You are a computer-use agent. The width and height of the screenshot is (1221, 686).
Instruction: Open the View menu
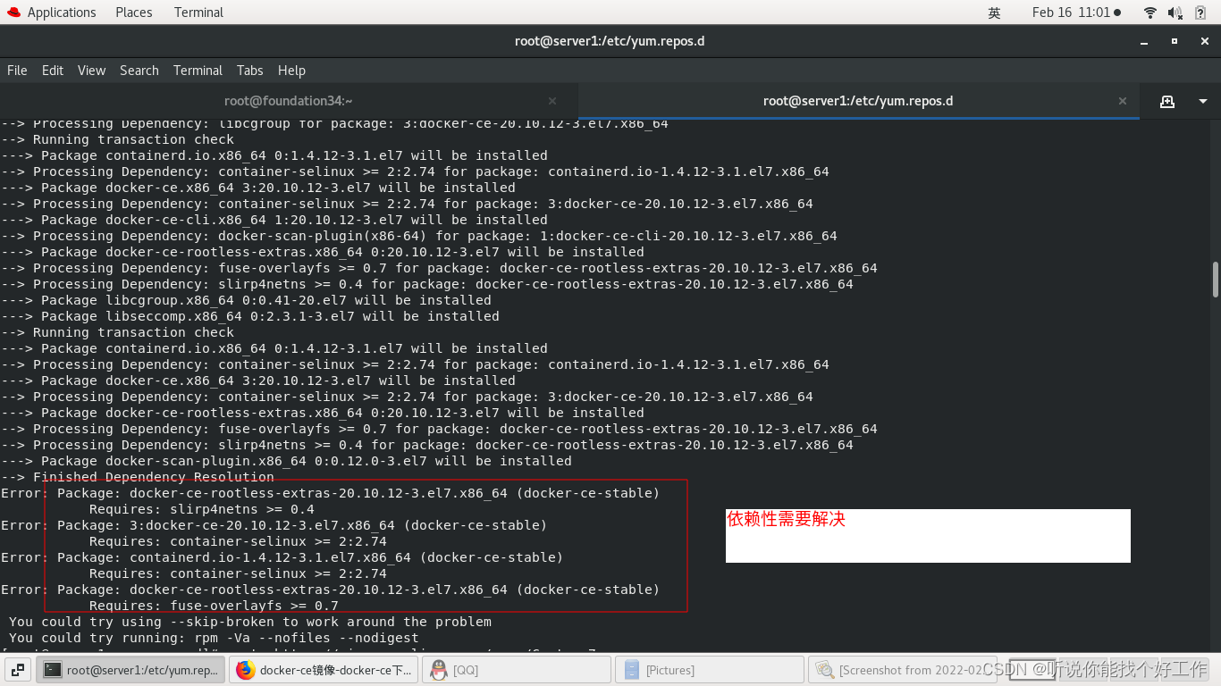click(91, 71)
